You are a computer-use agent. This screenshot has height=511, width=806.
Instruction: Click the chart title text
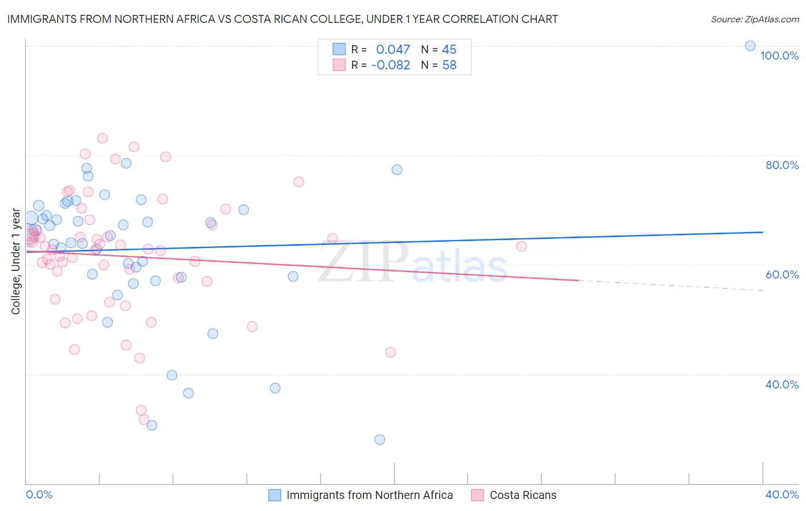click(282, 19)
